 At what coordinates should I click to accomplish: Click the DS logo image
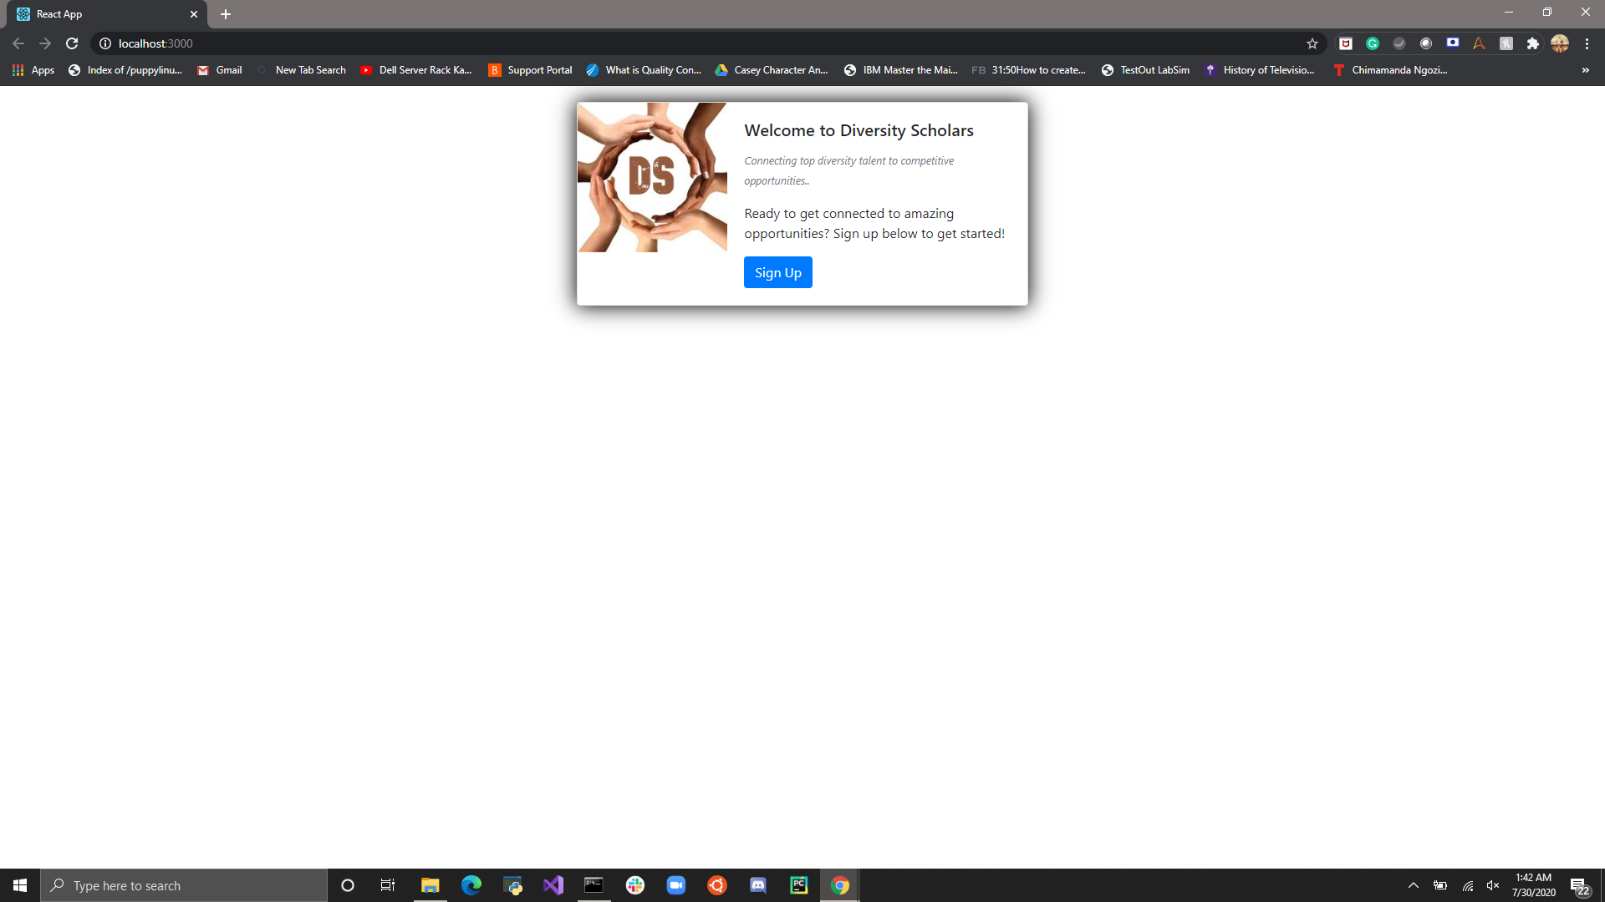[652, 177]
